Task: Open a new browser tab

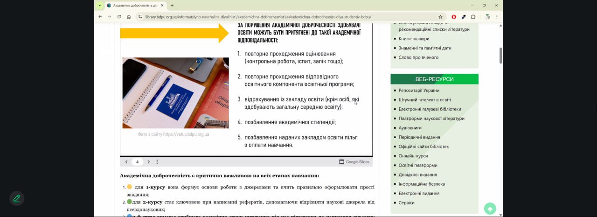Action: 172,6
